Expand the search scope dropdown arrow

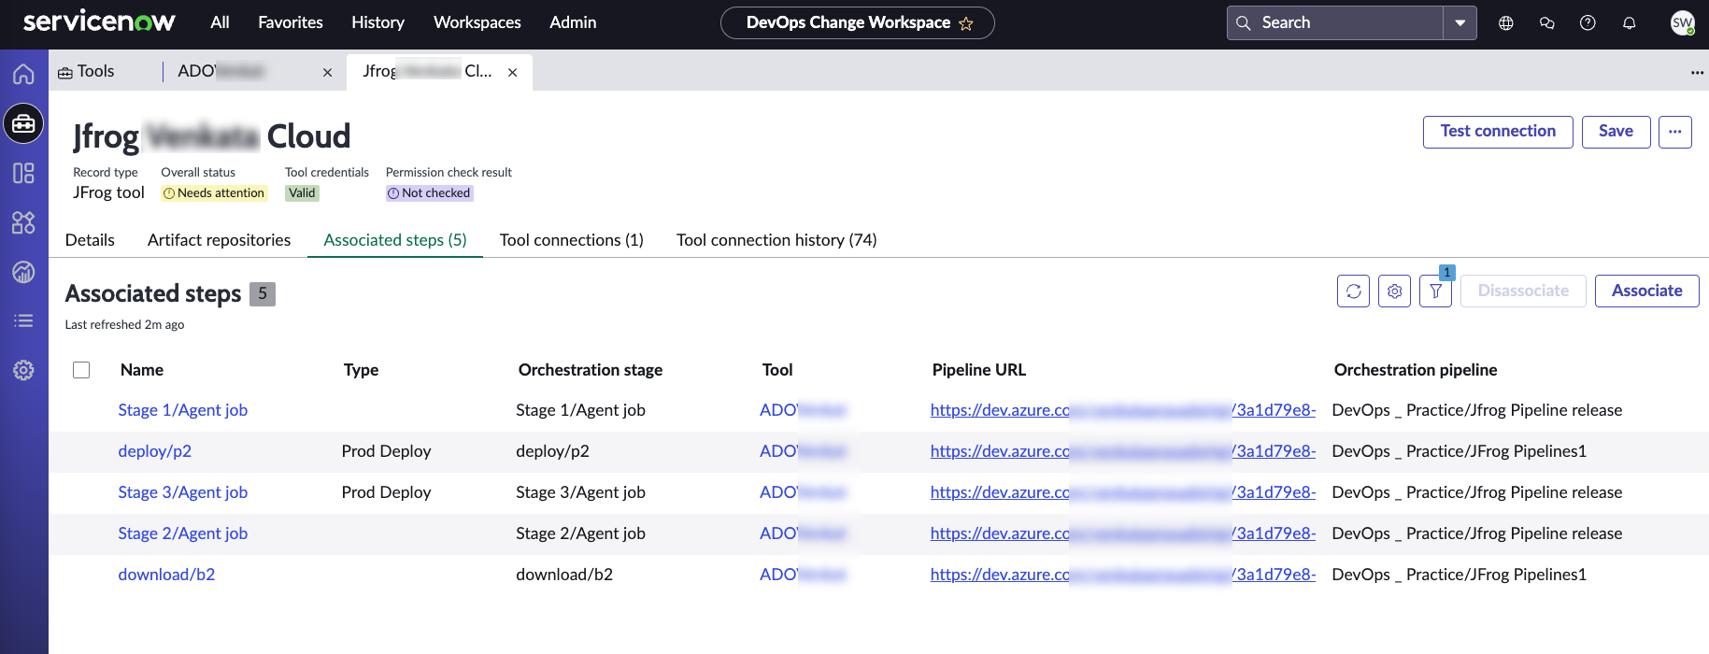(x=1460, y=22)
